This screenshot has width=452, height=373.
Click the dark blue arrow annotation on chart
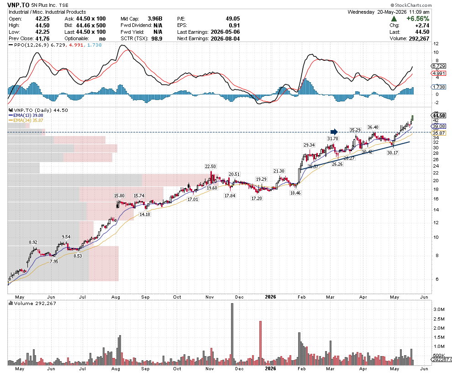pos(334,132)
